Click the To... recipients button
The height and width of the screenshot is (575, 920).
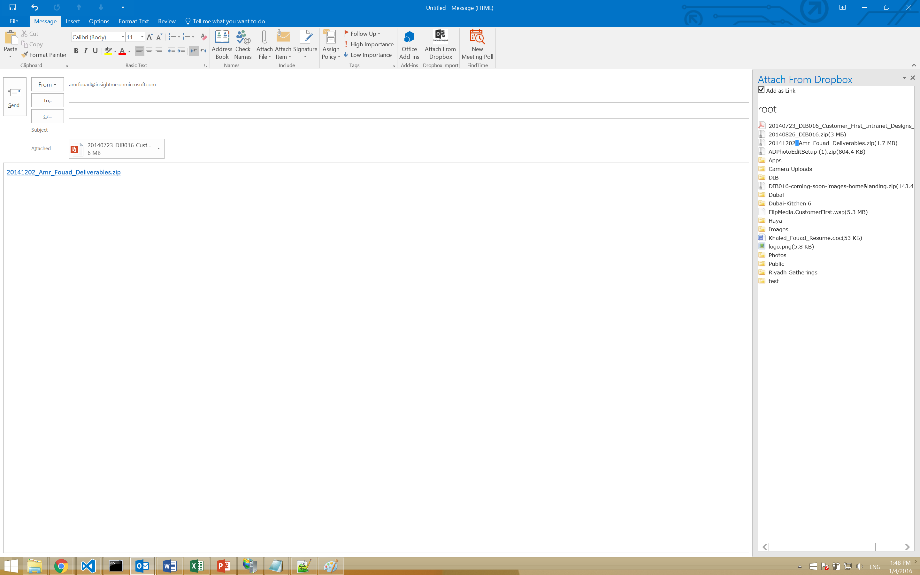(x=48, y=100)
